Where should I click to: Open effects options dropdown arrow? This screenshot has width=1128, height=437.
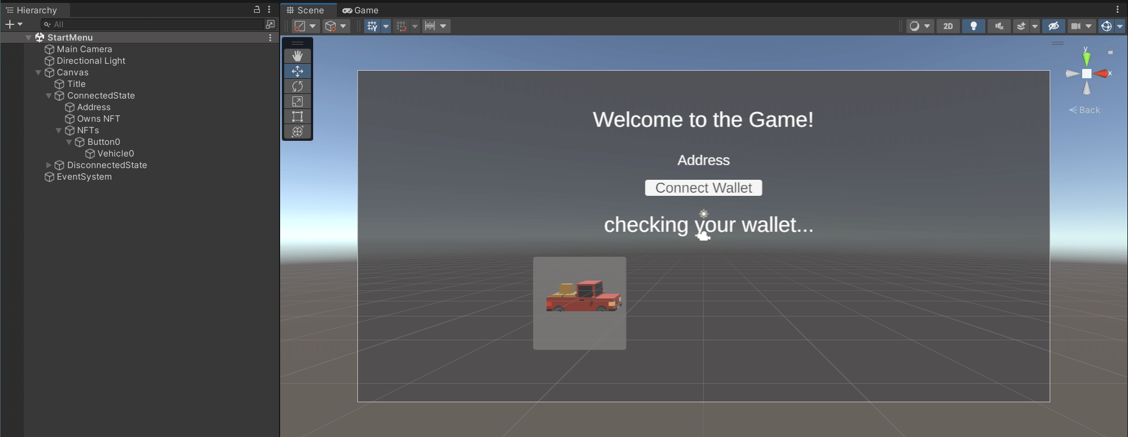tap(1035, 26)
